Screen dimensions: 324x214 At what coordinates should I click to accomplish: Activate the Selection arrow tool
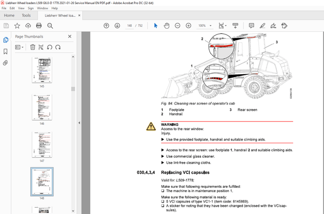click(x=156, y=26)
